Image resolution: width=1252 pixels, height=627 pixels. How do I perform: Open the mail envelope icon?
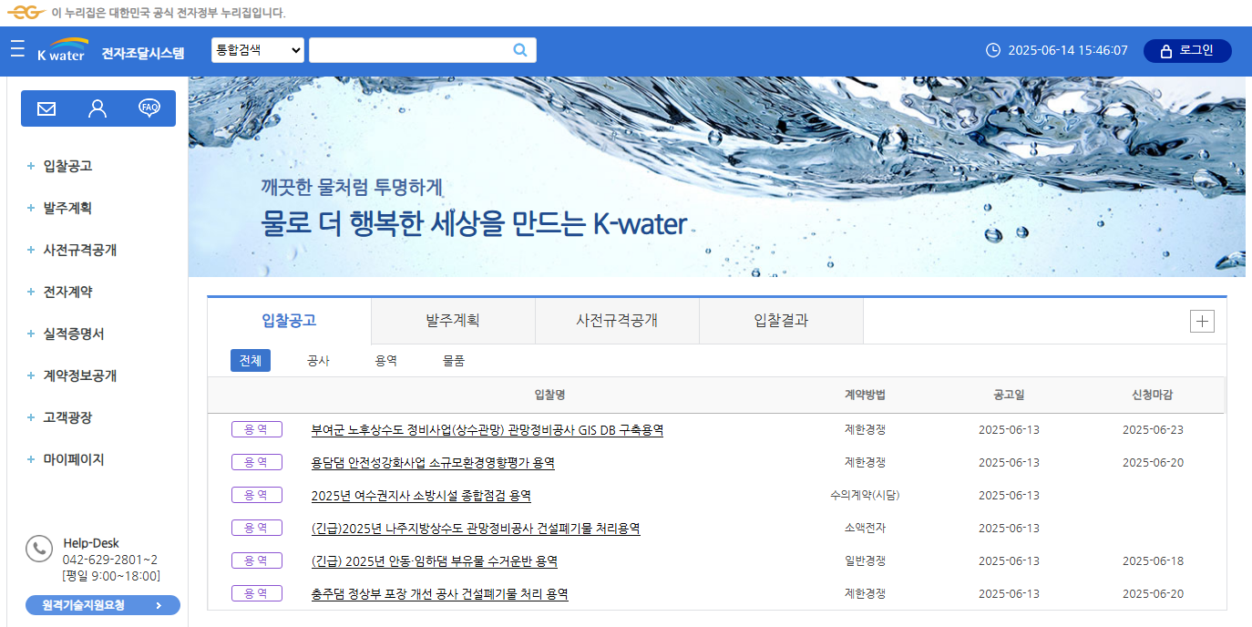[x=46, y=108]
